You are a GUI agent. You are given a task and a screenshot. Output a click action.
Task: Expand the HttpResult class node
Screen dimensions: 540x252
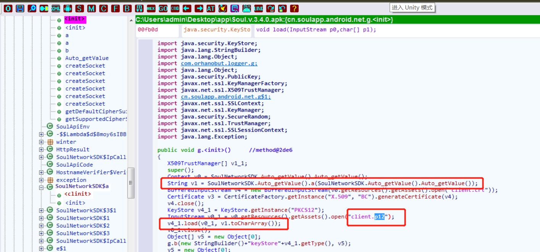[x=42, y=150]
